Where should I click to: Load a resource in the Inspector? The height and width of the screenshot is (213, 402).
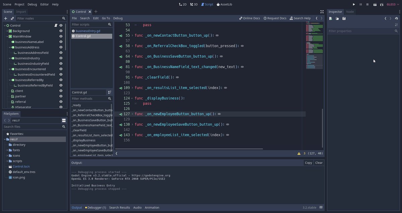(x=337, y=18)
